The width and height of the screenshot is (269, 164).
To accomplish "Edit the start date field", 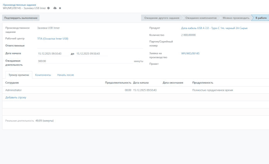I will (53, 53).
